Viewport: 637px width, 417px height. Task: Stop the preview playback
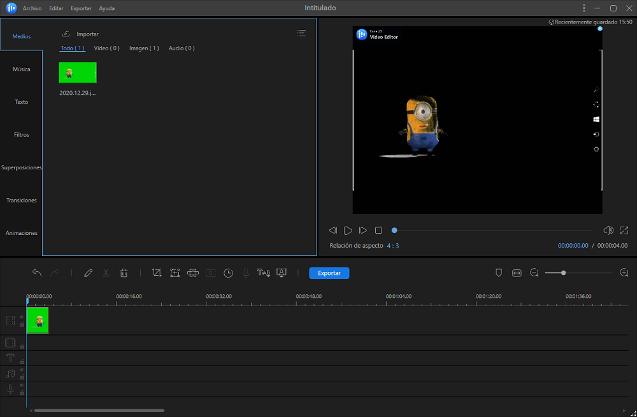(x=378, y=230)
